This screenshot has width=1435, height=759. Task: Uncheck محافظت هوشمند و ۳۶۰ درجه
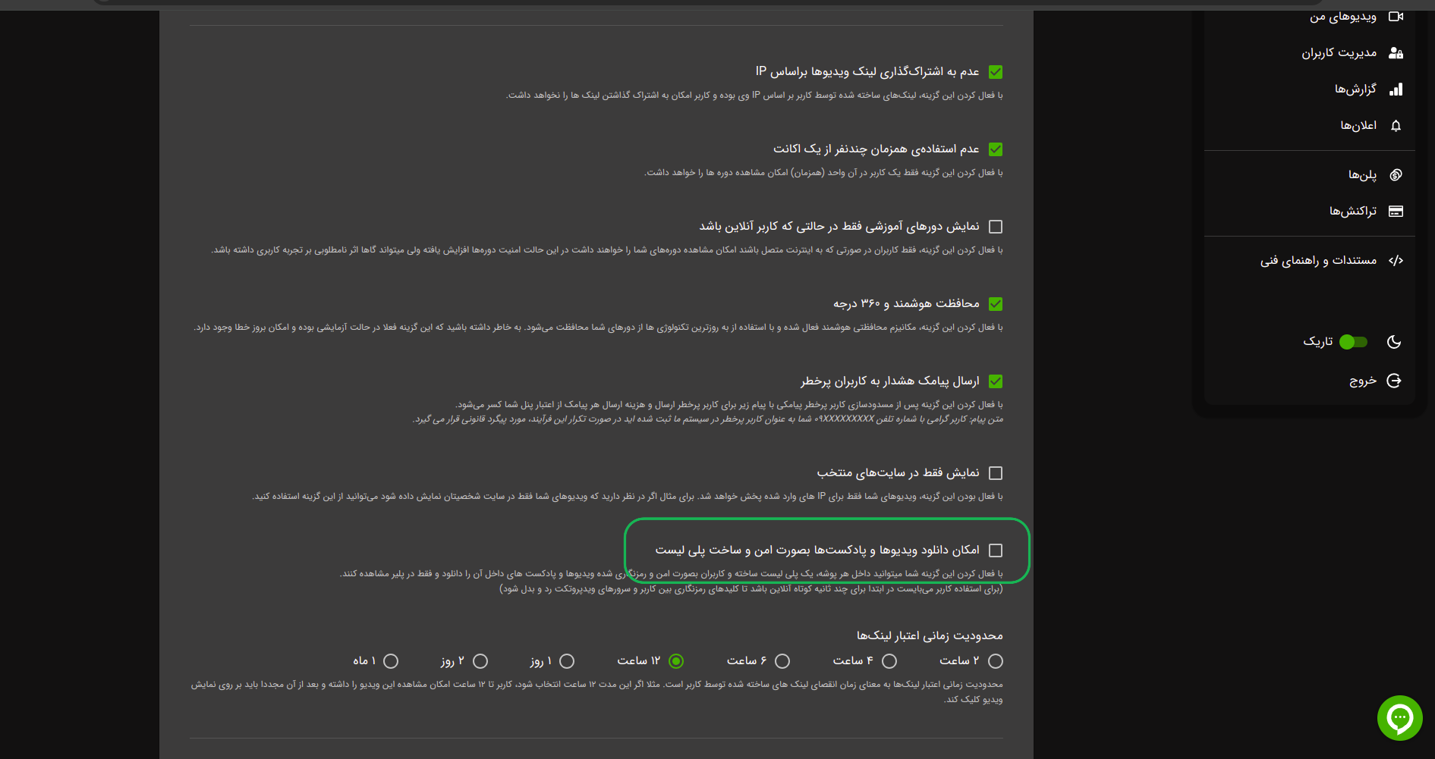pos(996,304)
